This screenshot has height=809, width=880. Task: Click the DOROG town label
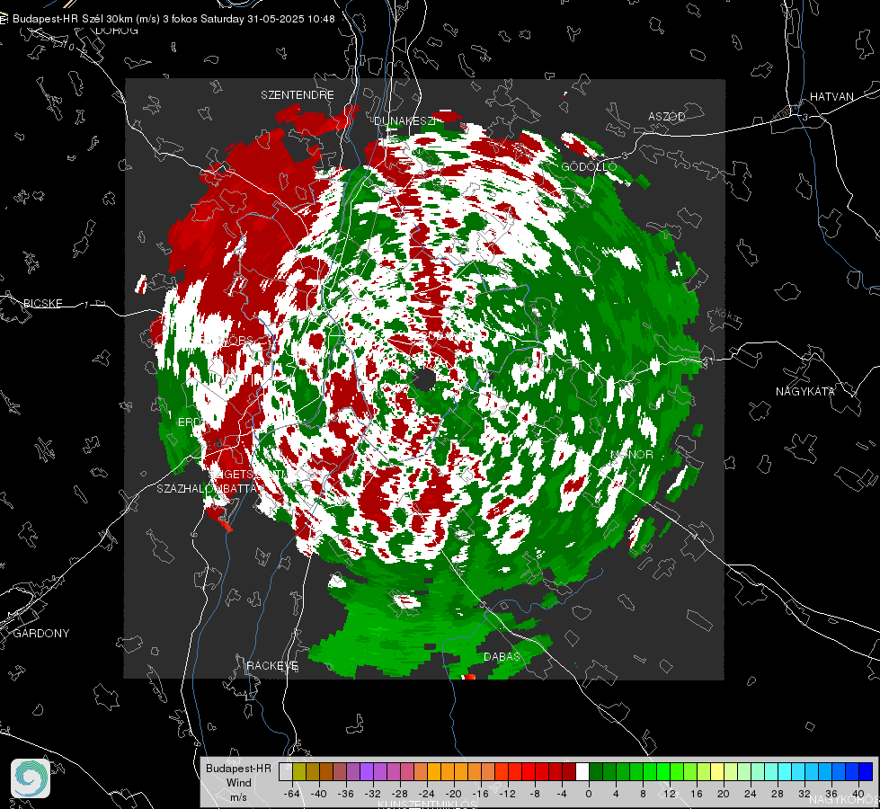click(117, 31)
